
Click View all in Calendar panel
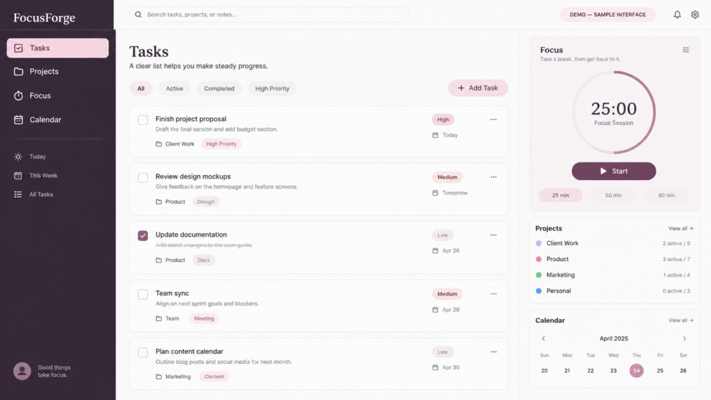tap(680, 321)
